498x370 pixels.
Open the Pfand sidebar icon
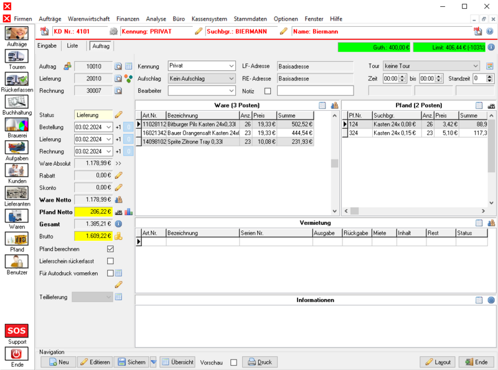pos(17,239)
